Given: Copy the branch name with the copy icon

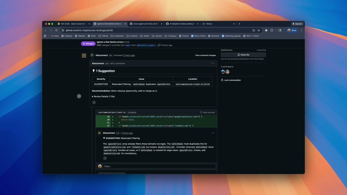Looking at the screenshot, I should coord(159,45).
